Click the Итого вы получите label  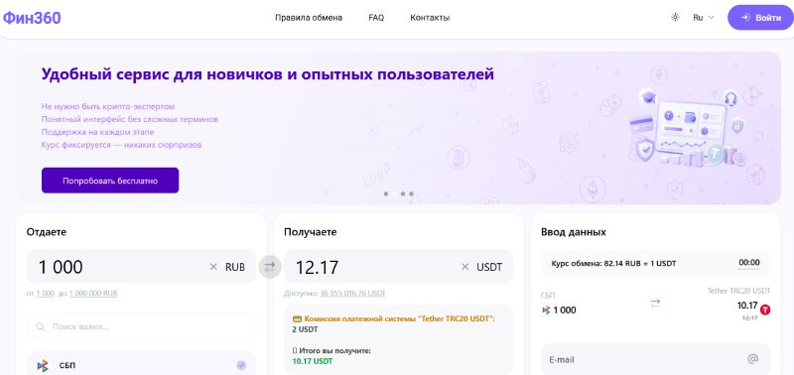click(335, 350)
